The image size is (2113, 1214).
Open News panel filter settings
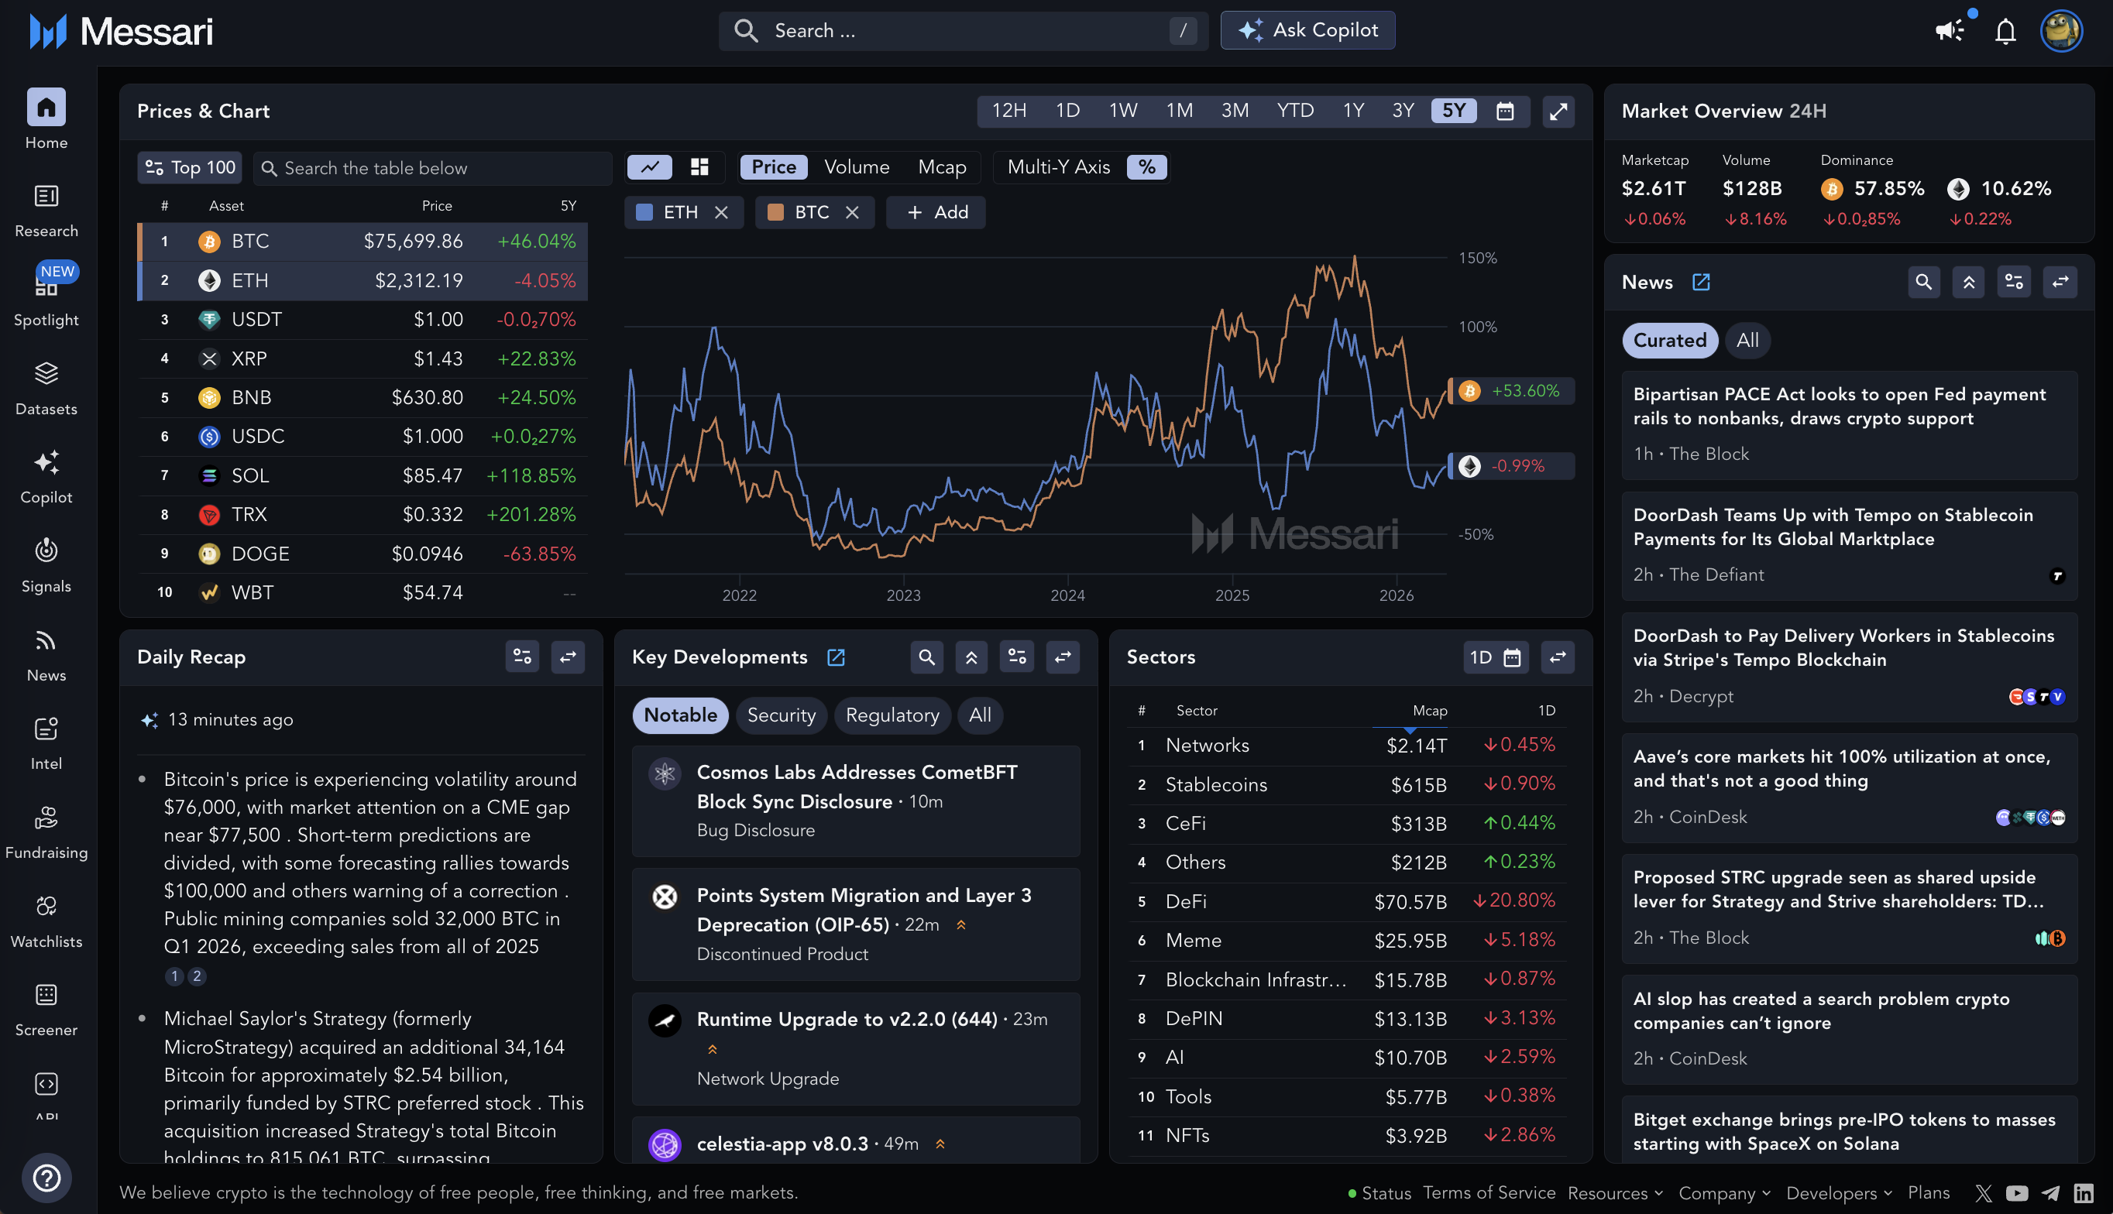tap(2013, 283)
